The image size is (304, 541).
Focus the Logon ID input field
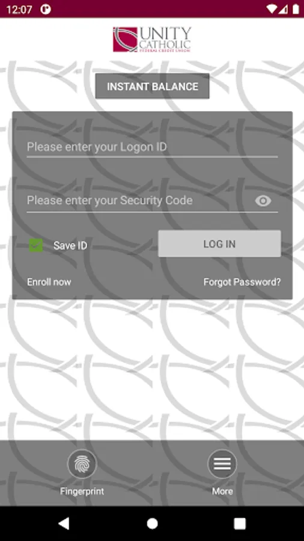click(x=152, y=147)
